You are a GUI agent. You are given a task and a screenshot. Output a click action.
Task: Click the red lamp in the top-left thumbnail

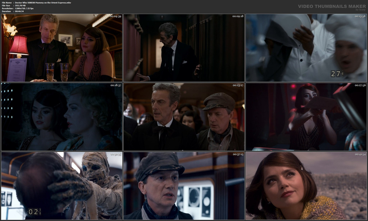(x=19, y=45)
